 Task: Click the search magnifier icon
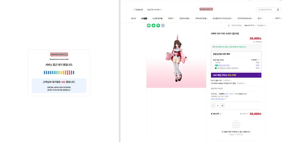coord(278,10)
